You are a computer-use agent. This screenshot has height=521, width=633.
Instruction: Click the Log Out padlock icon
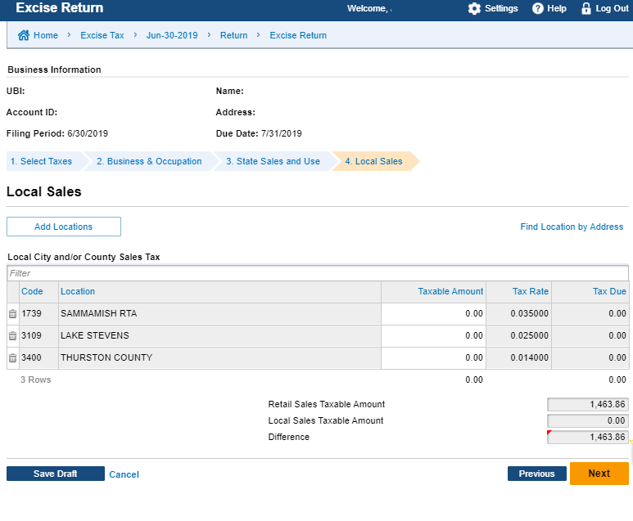pos(586,8)
